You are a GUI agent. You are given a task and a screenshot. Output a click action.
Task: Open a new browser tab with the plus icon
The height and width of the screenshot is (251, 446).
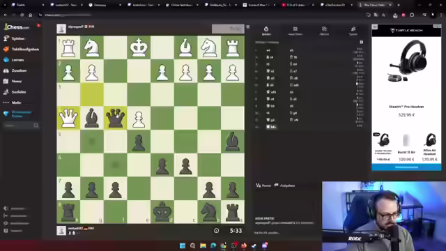click(398, 5)
